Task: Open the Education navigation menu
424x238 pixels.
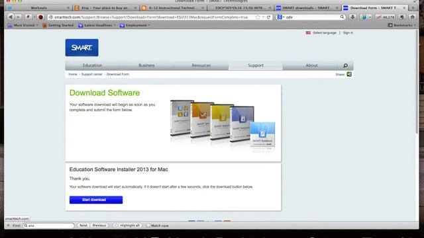Action: coord(93,65)
